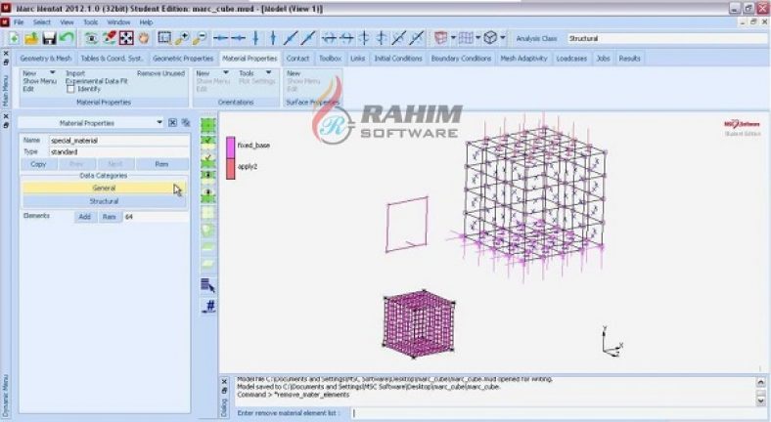This screenshot has width=771, height=422.
Task: Open the Orientations Tools dropdown arrow
Action: [268, 72]
